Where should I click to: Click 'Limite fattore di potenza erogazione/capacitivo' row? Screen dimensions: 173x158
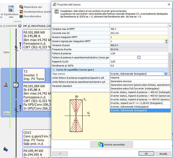coord(81,78)
